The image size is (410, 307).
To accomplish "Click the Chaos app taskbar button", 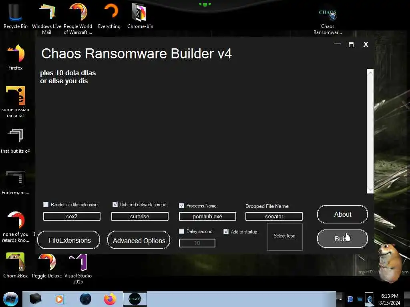I will 135,299.
